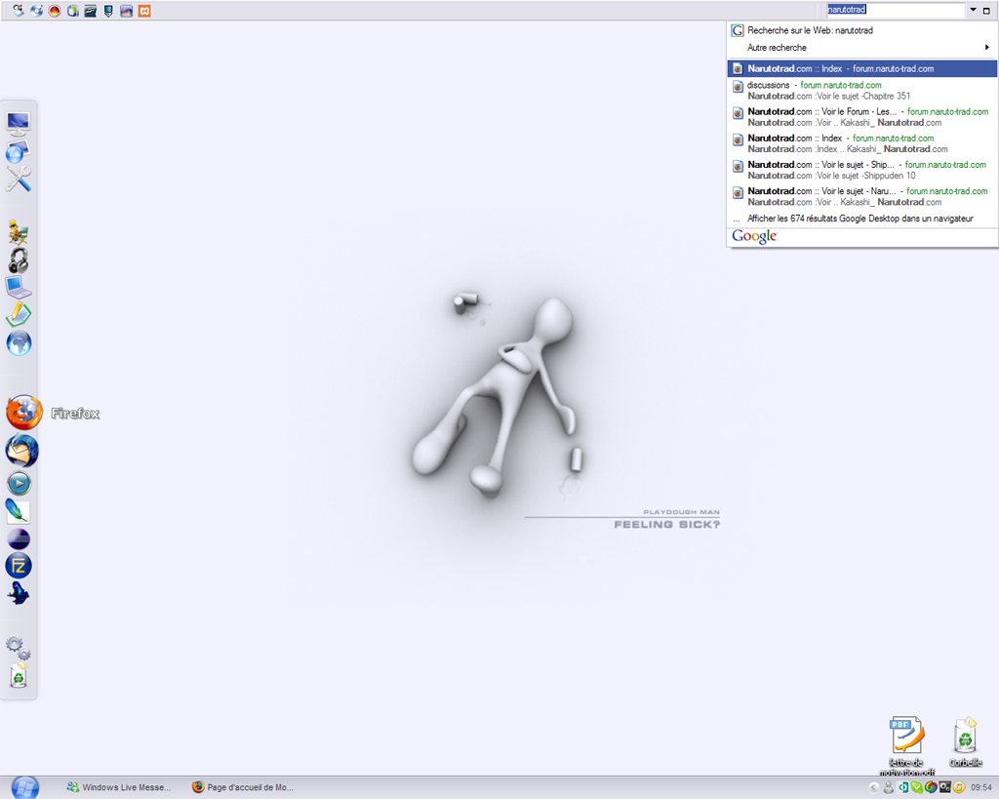
Task: Select the Corbeille desktop icon
Action: [x=965, y=742]
